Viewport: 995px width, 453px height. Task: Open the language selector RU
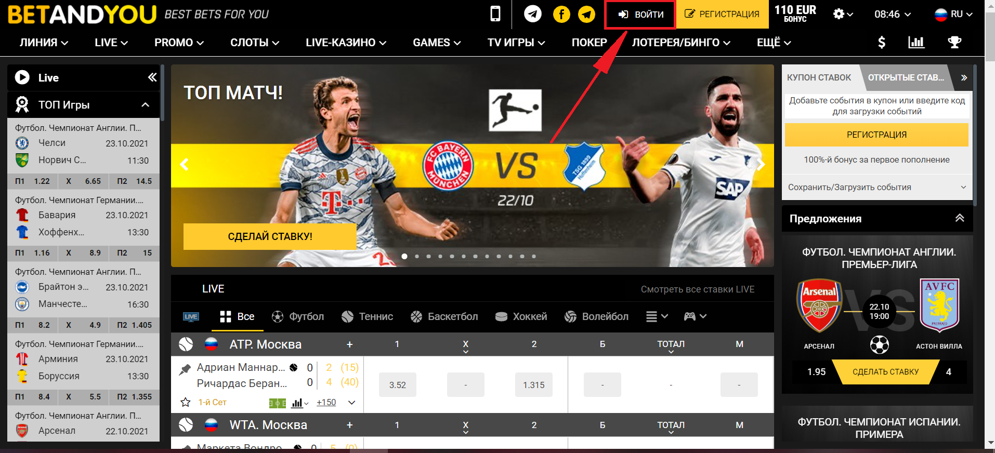coord(954,14)
